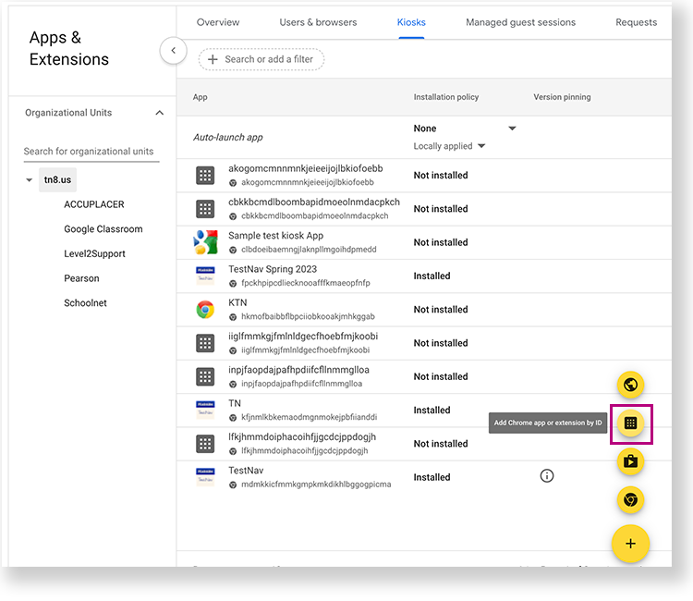This screenshot has width=693, height=601.
Task: Collapse the Organizational Units section
Action: pos(159,113)
